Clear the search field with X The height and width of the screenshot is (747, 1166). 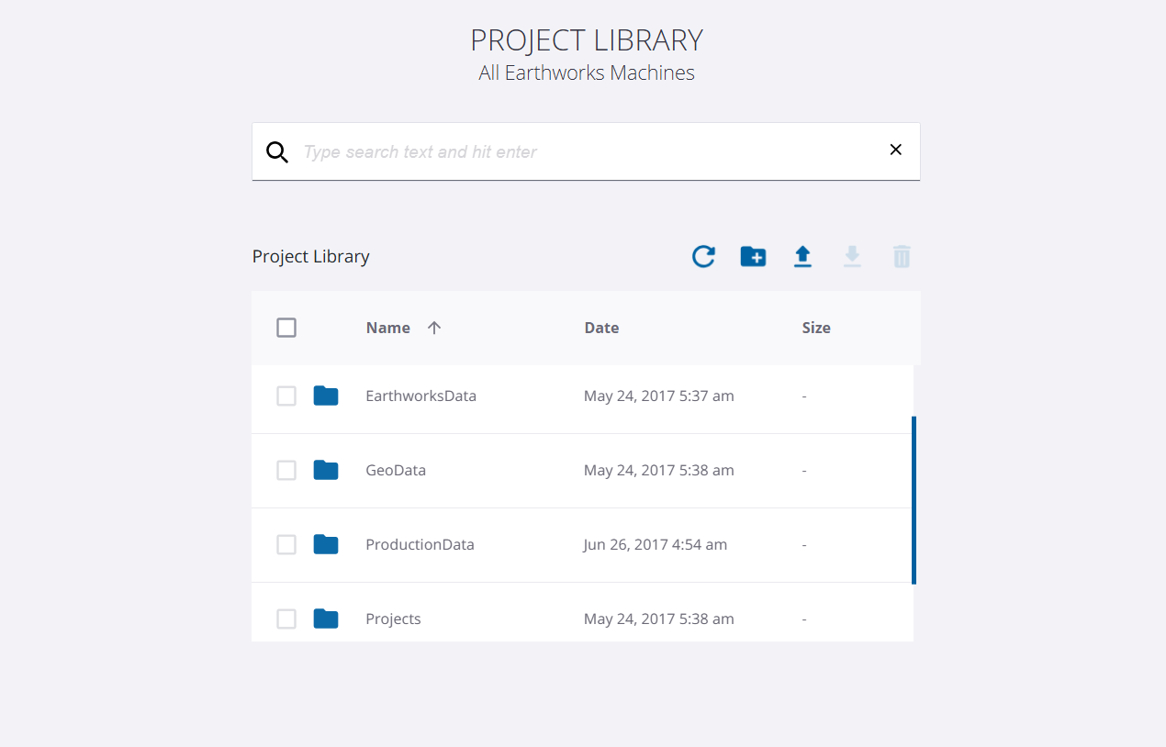pos(896,151)
